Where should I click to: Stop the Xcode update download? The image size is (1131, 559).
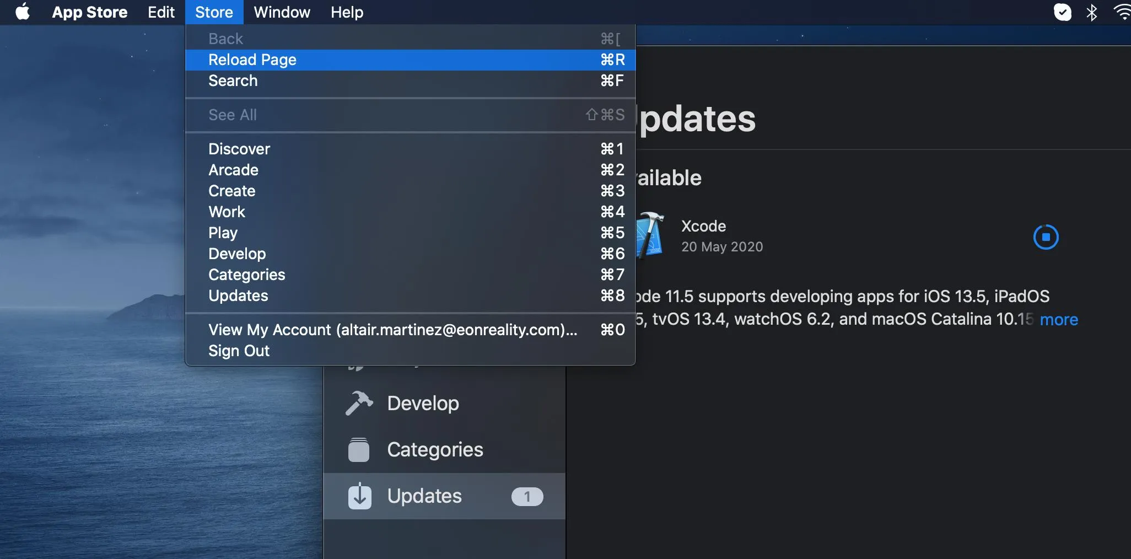pos(1046,237)
